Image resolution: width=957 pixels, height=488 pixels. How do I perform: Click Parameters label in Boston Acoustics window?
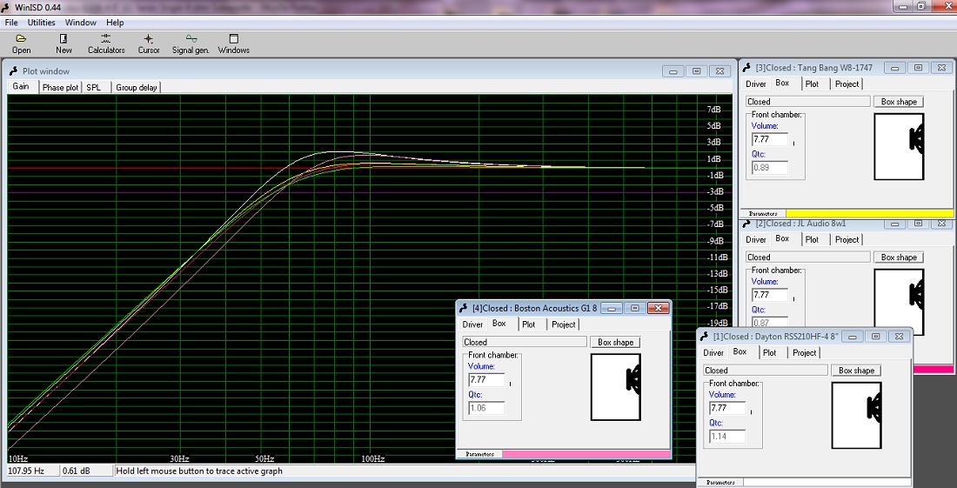[479, 454]
